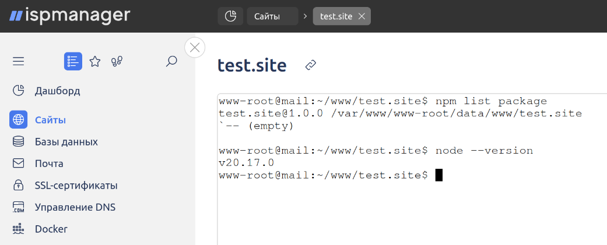Open the Docker menu item

pyautogui.click(x=51, y=229)
